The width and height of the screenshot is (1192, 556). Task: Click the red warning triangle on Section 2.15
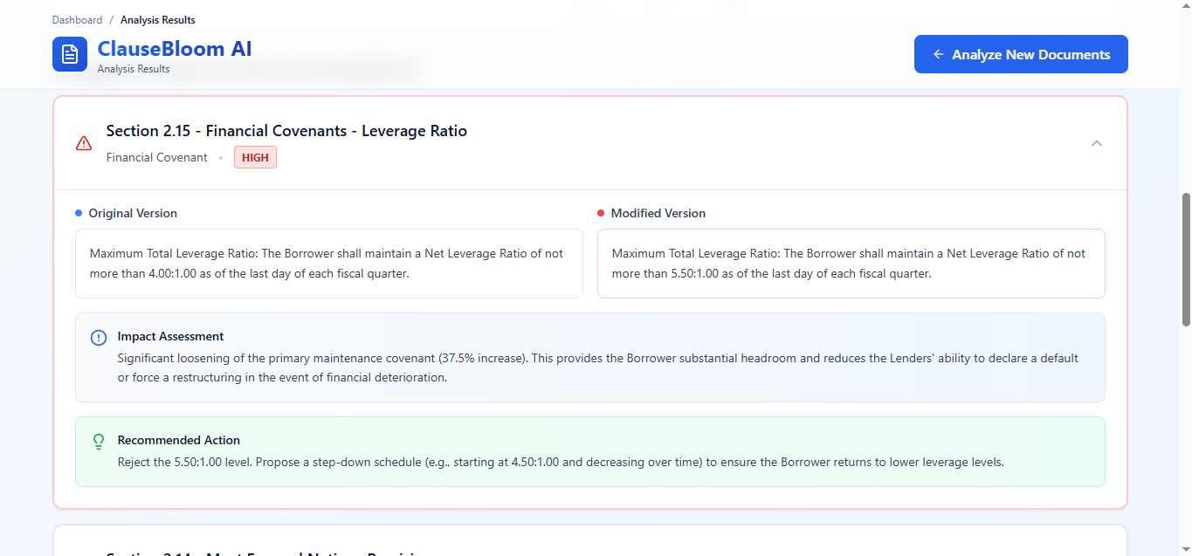tap(84, 143)
